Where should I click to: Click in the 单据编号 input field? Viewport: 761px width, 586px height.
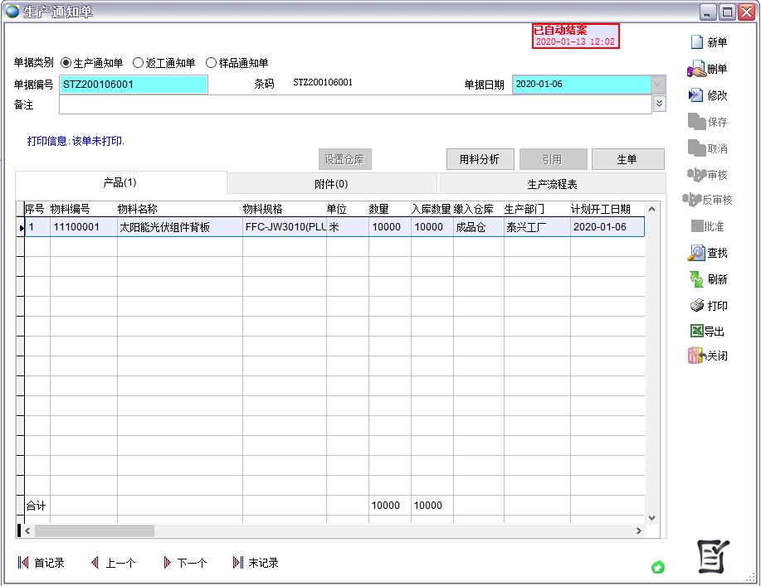(133, 85)
